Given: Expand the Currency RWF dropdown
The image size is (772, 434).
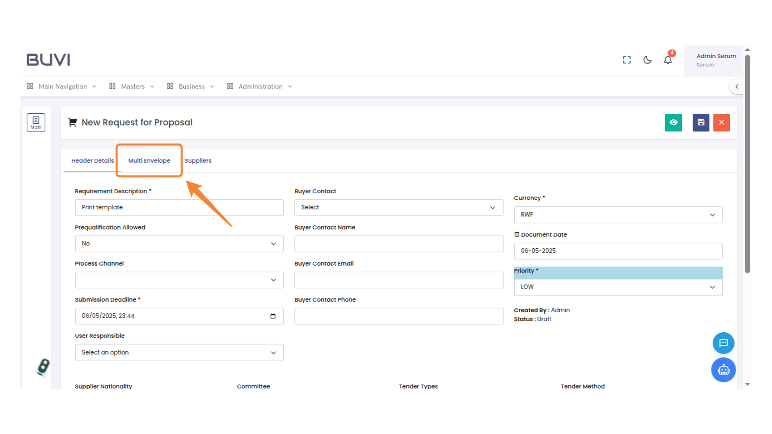Looking at the screenshot, I should coord(618,215).
